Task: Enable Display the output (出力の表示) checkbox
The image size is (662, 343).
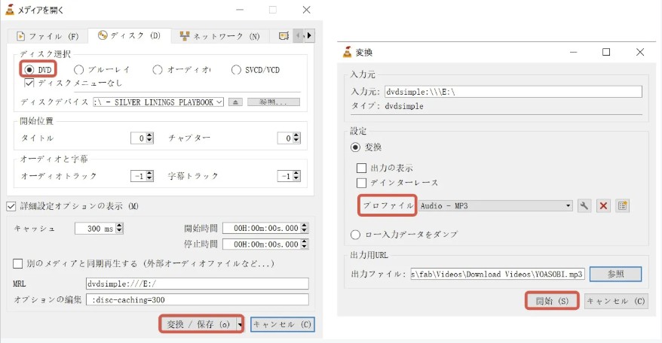Action: 361,168
